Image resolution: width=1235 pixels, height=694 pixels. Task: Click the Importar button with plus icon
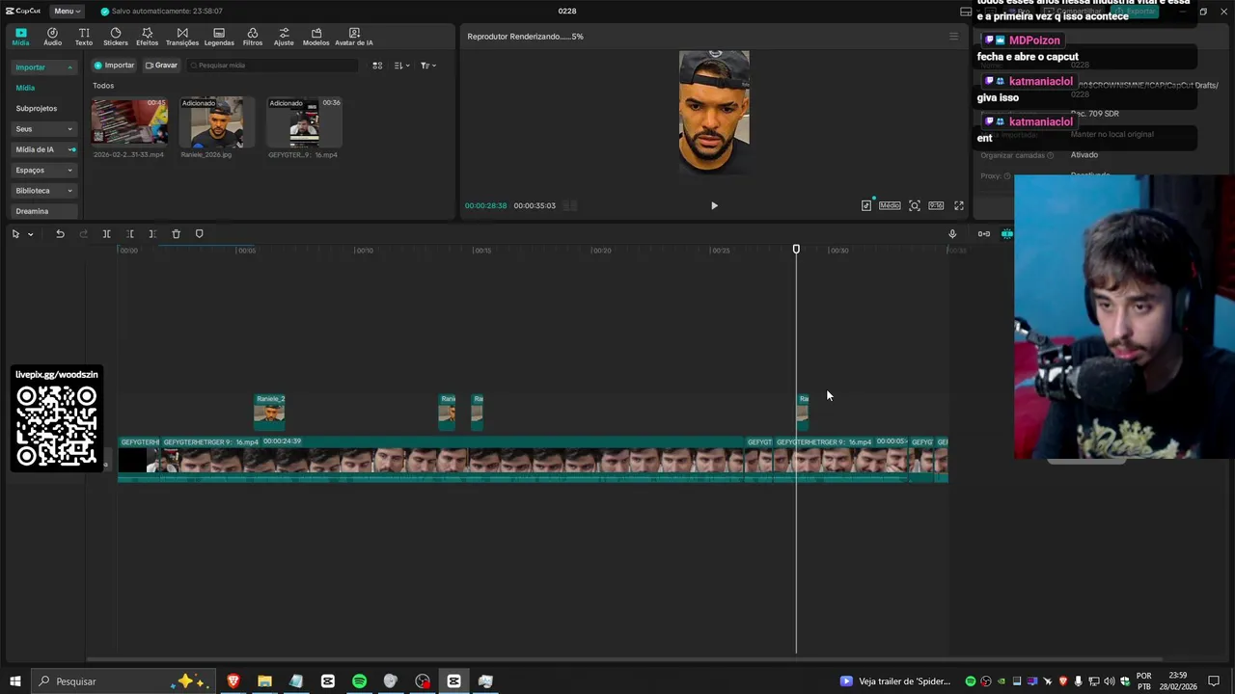point(114,66)
